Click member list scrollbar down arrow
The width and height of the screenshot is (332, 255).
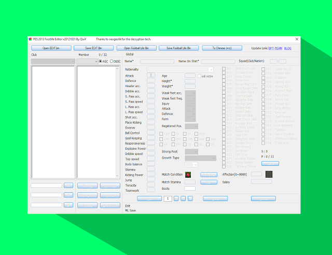(x=117, y=176)
